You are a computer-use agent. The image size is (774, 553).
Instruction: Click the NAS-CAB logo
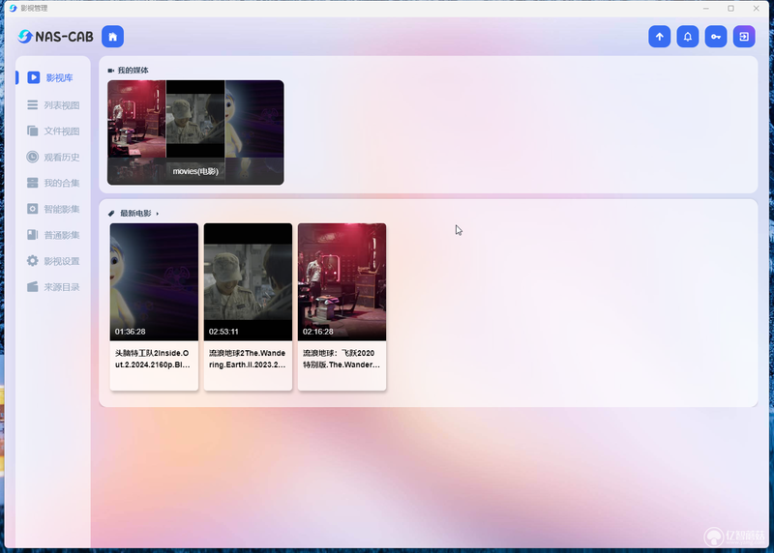(55, 37)
